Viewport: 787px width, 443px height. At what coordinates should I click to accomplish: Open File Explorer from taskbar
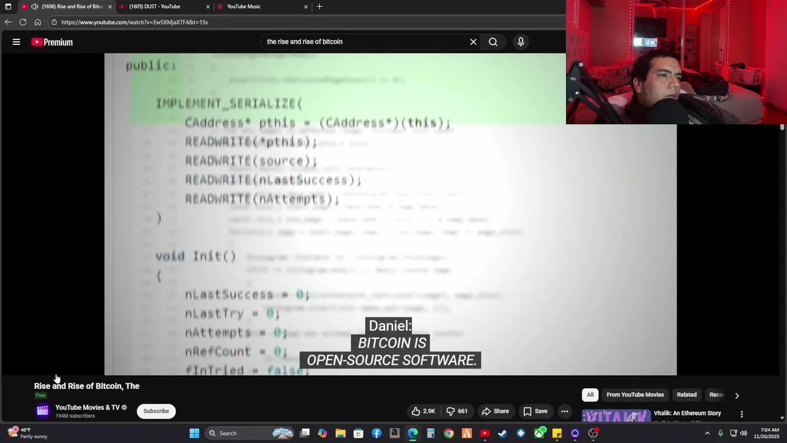[x=340, y=433]
